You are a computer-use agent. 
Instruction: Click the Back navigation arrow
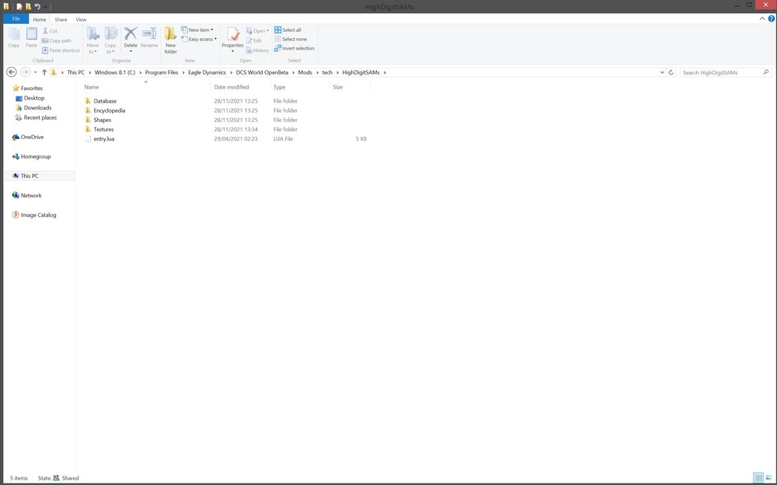click(12, 72)
